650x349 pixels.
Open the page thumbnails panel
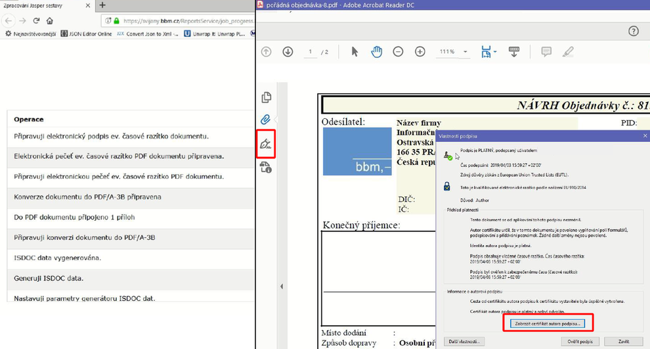[x=266, y=97]
